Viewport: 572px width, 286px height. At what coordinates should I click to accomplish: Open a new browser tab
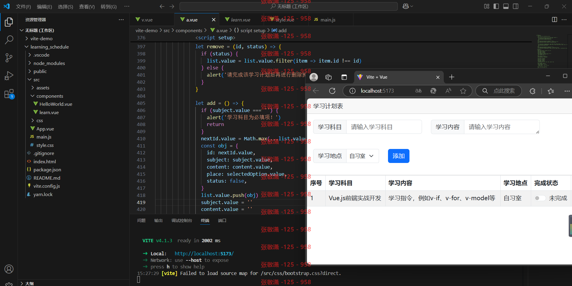(x=452, y=77)
